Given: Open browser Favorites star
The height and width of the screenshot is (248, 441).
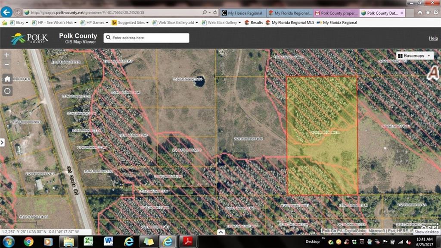Looking at the screenshot, I should pyautogui.click(x=428, y=13).
